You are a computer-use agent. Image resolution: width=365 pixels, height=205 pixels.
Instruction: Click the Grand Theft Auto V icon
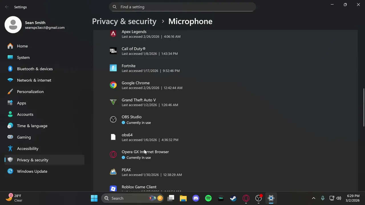click(113, 102)
